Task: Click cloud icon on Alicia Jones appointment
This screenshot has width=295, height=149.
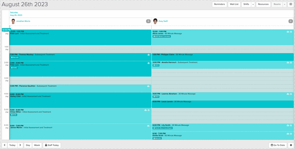Action: coord(288,32)
